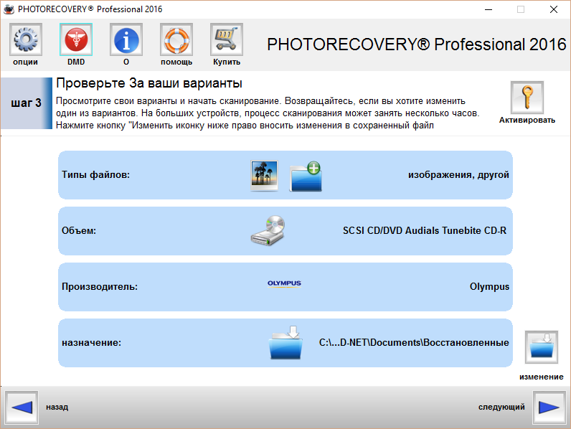Click the DMD red medical icon
Image resolution: width=571 pixels, height=429 pixels.
click(x=76, y=39)
